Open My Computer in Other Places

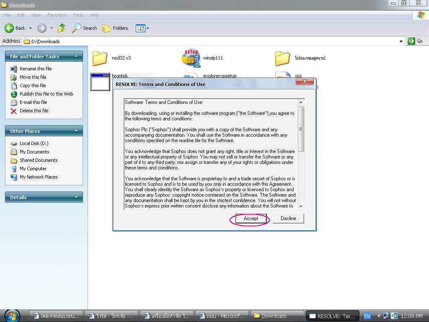(x=33, y=169)
